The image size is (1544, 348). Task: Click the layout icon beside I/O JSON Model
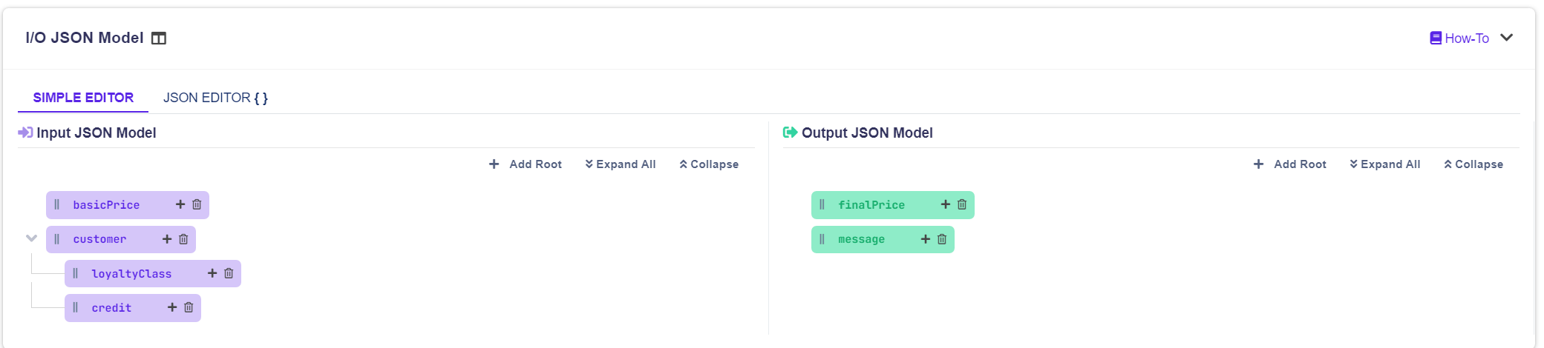(159, 39)
